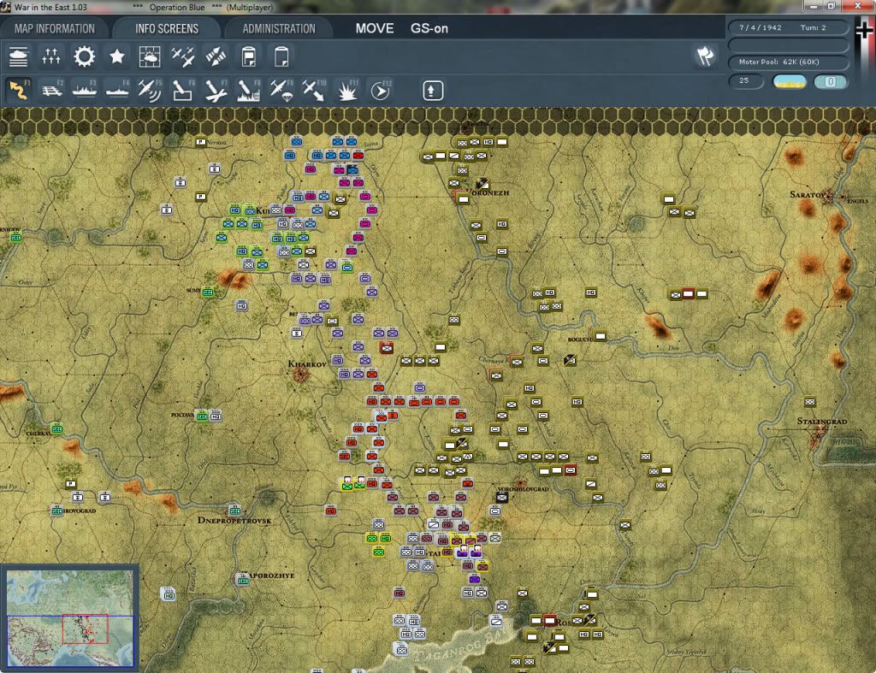This screenshot has width=876, height=673.
Task: Click the victory star icon
Action: (x=116, y=57)
